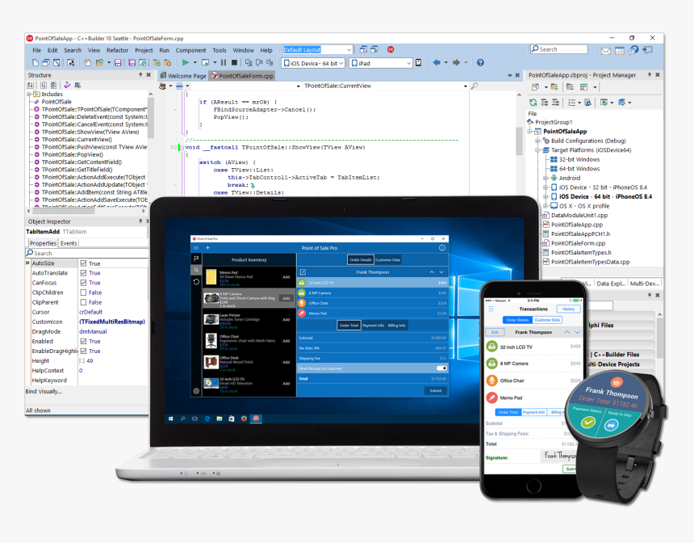This screenshot has height=543, width=694.
Task: Expand the Build Configurations (Debug) node
Action: (537, 141)
